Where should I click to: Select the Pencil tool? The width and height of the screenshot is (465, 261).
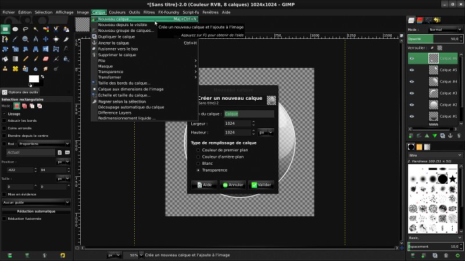pyautogui.click(x=26, y=59)
